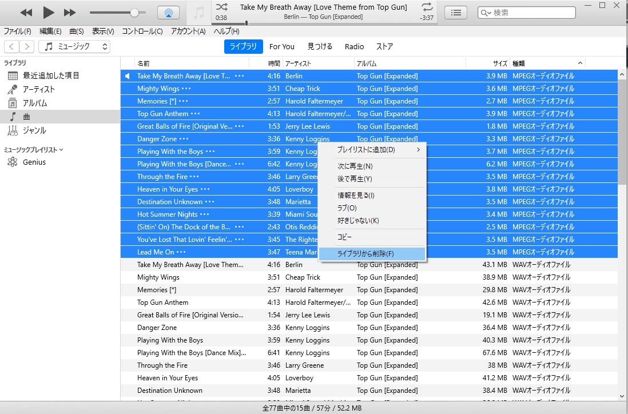Skip to the previous track
Image resolution: width=628 pixels, height=414 pixels.
coord(26,13)
